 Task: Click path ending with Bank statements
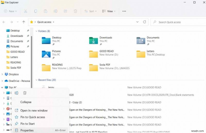160,95
